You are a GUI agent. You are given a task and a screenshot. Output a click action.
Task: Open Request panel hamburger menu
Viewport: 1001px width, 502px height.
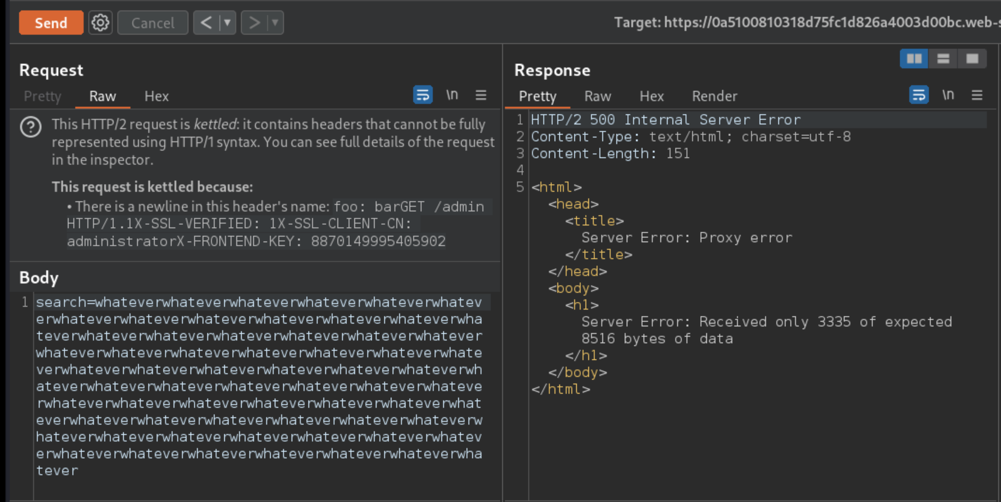point(481,95)
